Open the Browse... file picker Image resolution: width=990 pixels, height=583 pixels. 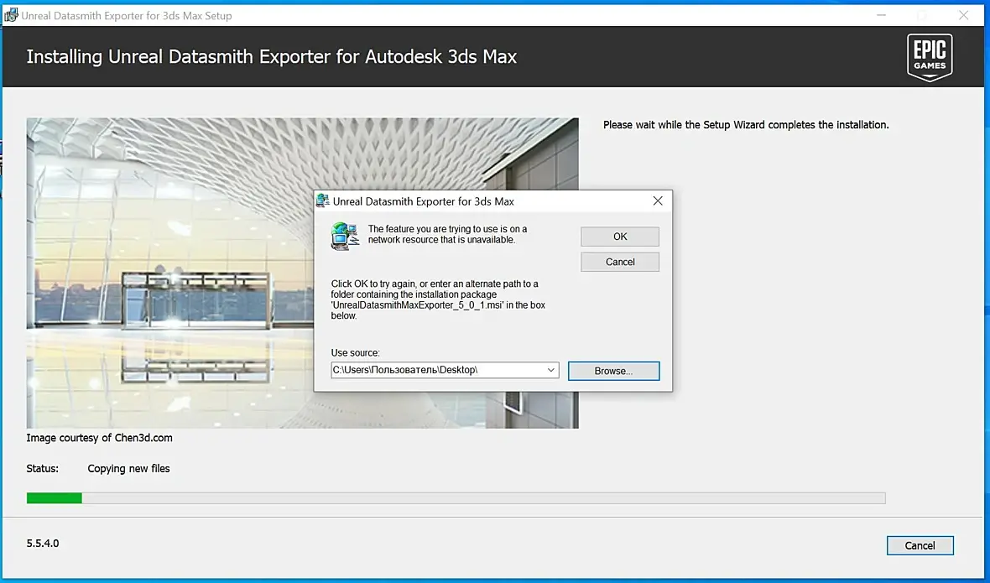click(x=613, y=371)
